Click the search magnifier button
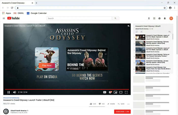 pyautogui.click(x=115, y=18)
